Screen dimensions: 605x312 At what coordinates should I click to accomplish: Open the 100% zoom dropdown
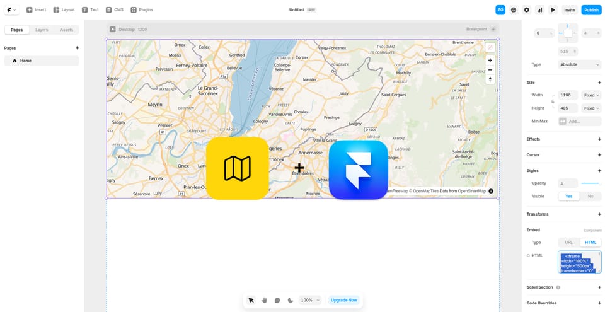point(310,300)
